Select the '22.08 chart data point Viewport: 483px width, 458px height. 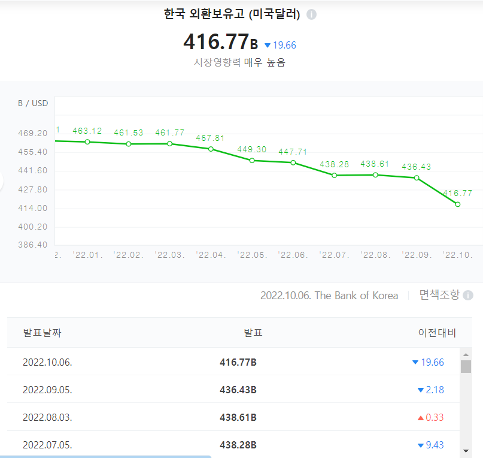click(x=375, y=175)
